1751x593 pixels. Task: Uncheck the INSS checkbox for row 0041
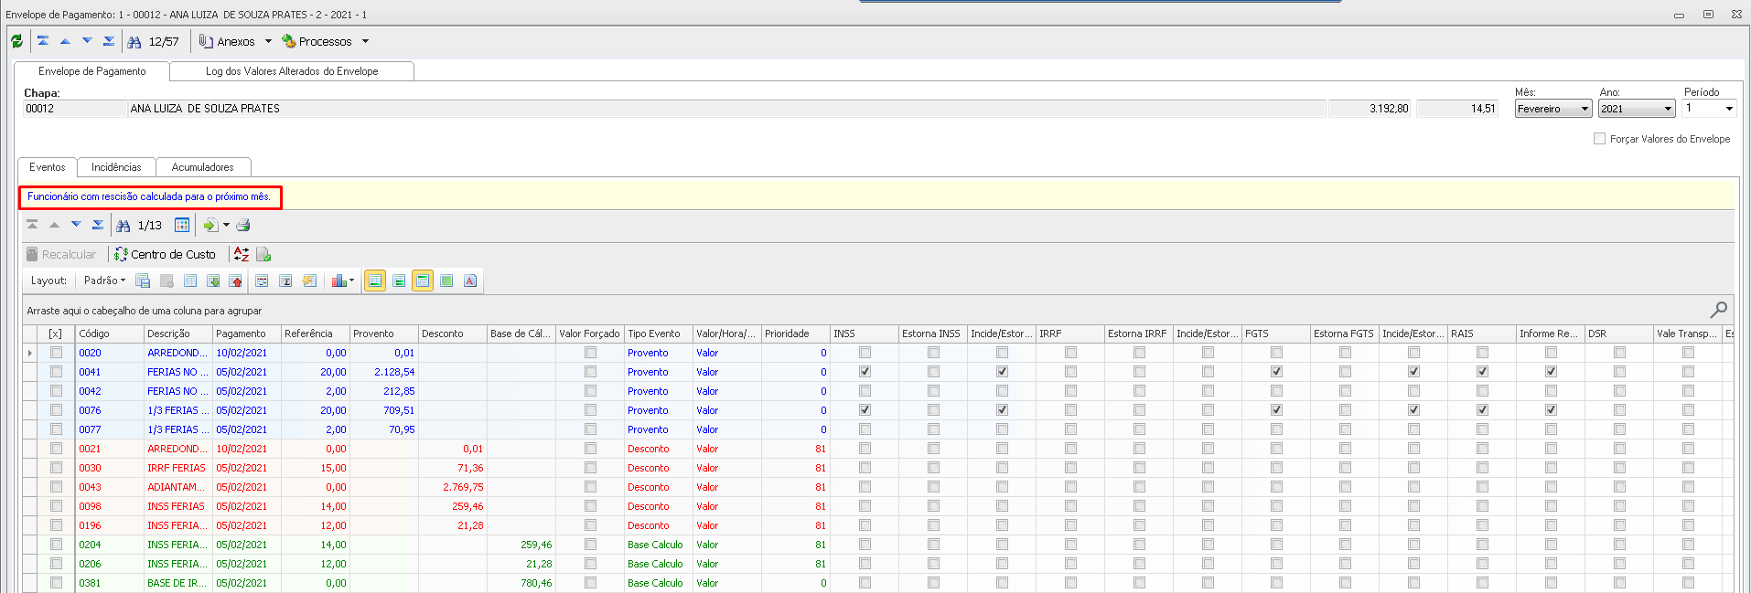(x=865, y=372)
